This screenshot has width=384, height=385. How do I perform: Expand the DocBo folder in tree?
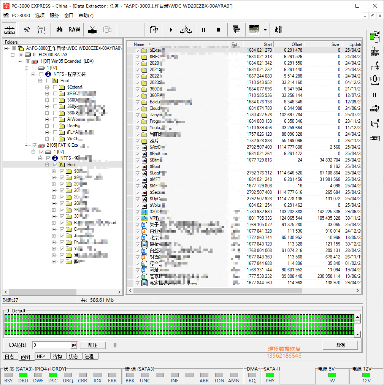pyautogui.click(x=47, y=126)
